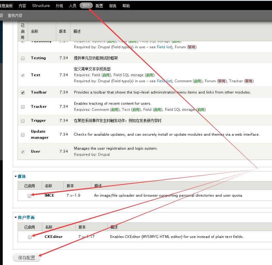Open the 人员 admin menu

coord(73,6)
